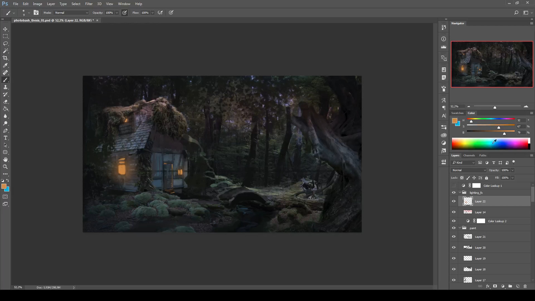Screen dimensions: 535x301
Task: Open brush Opacity slider dropdown
Action: click(x=117, y=13)
